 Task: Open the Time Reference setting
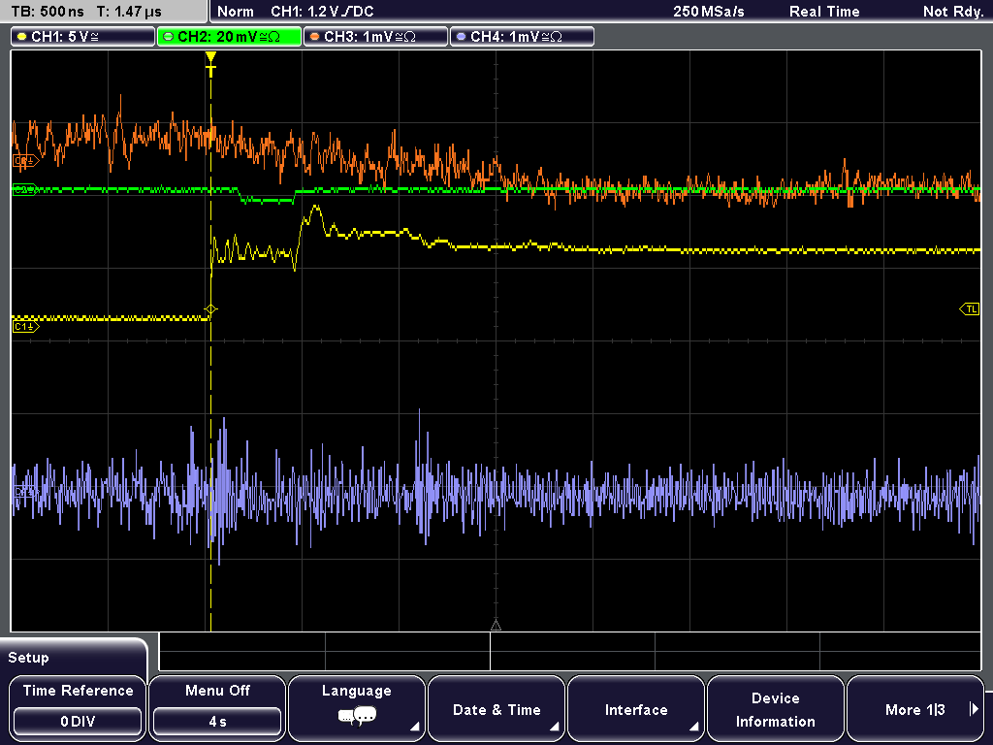pos(78,707)
